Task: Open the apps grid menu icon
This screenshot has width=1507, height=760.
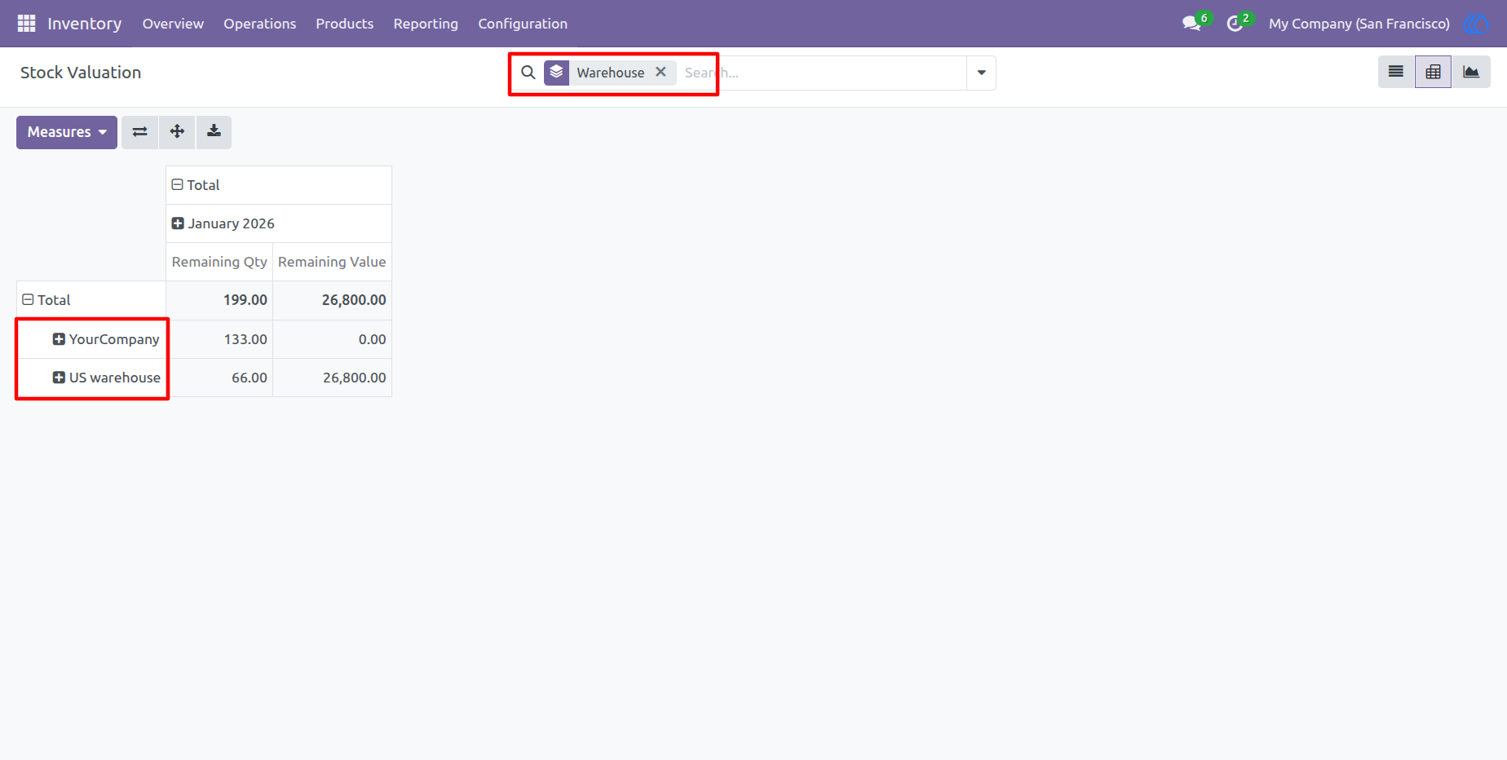Action: click(26, 24)
